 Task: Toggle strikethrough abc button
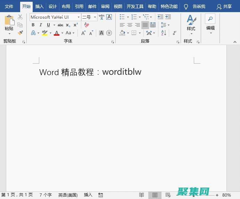(60, 25)
